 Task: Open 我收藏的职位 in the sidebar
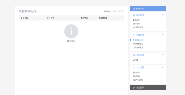[138, 44]
